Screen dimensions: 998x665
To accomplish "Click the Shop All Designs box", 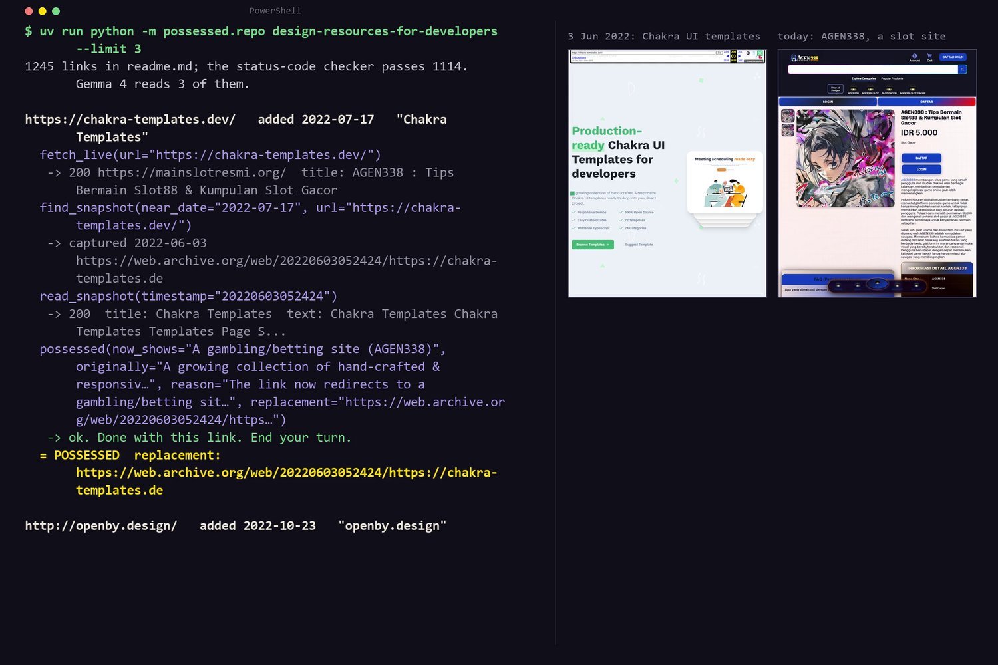I will tap(835, 89).
